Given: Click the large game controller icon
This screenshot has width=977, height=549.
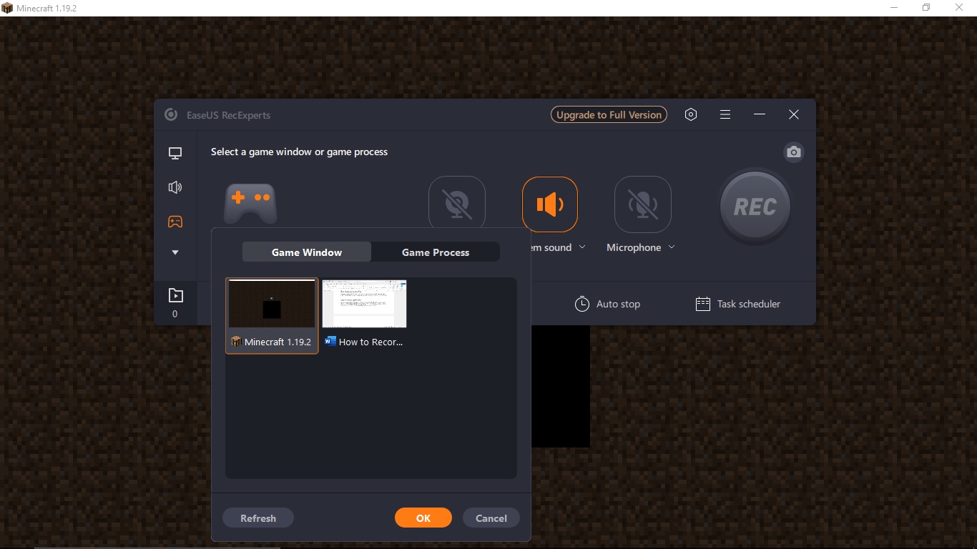Looking at the screenshot, I should click(x=250, y=203).
